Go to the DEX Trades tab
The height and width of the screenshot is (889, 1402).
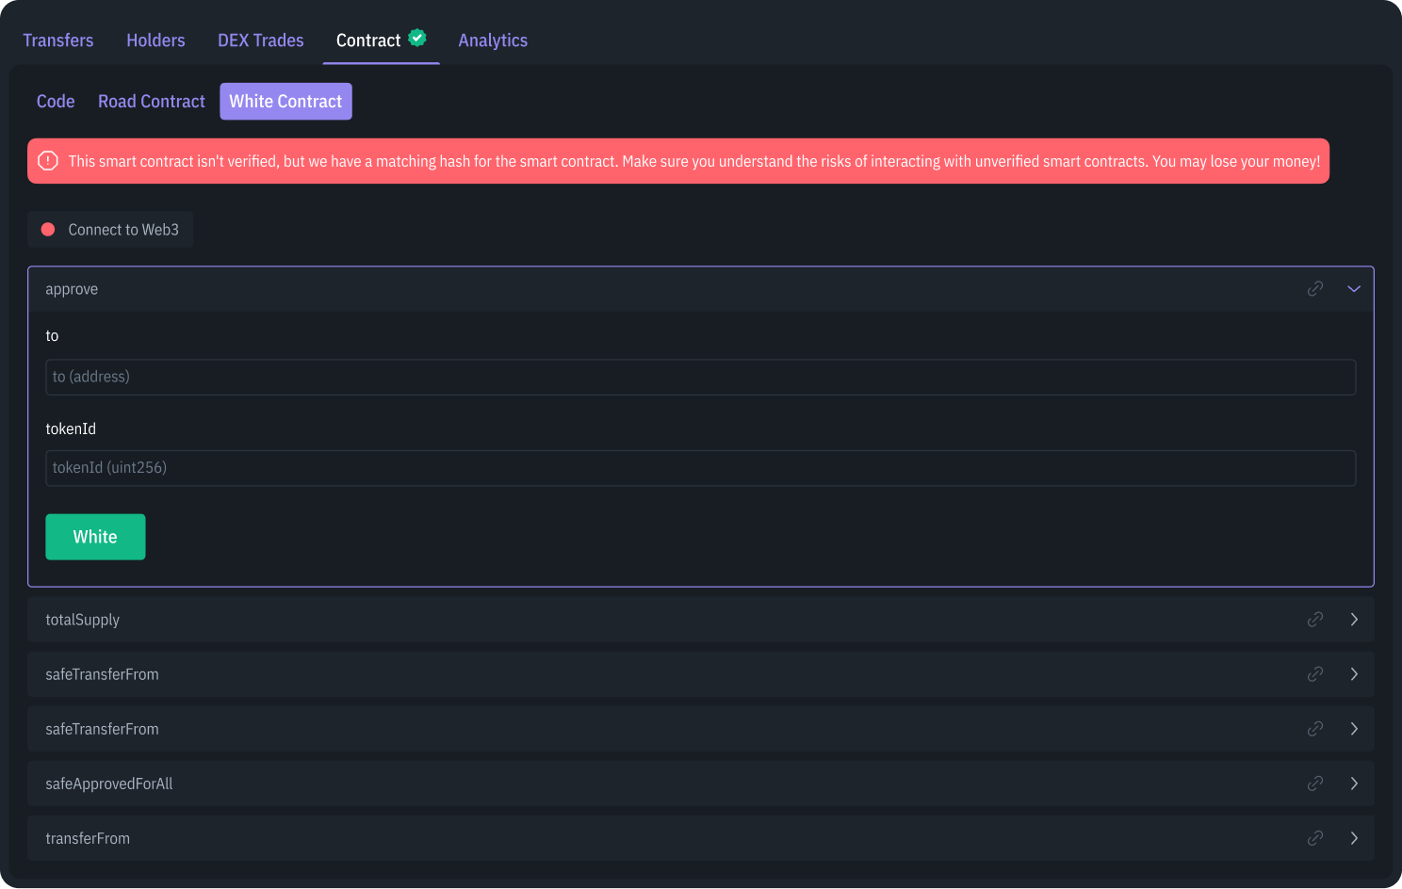click(261, 40)
